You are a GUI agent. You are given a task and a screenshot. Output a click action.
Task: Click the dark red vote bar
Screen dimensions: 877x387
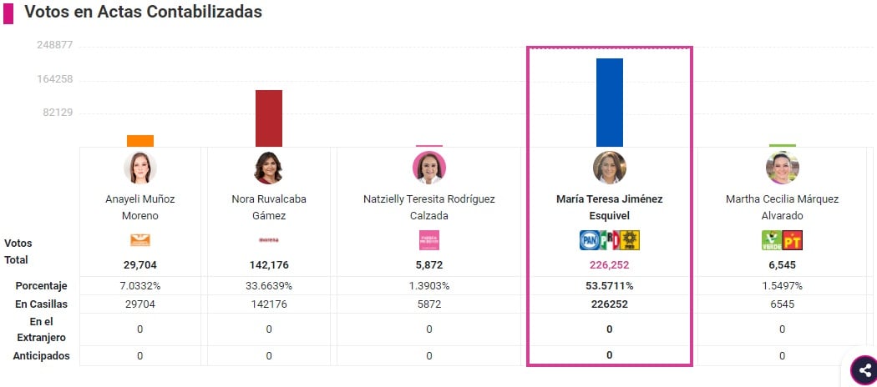tap(269, 118)
